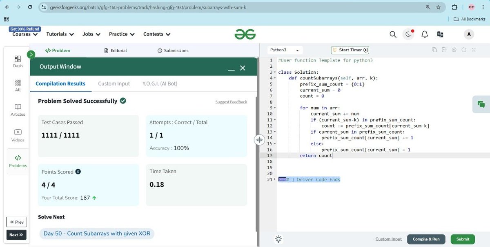Click the Custom Input link below editor
Screen dimensions: 490x247
click(388, 239)
